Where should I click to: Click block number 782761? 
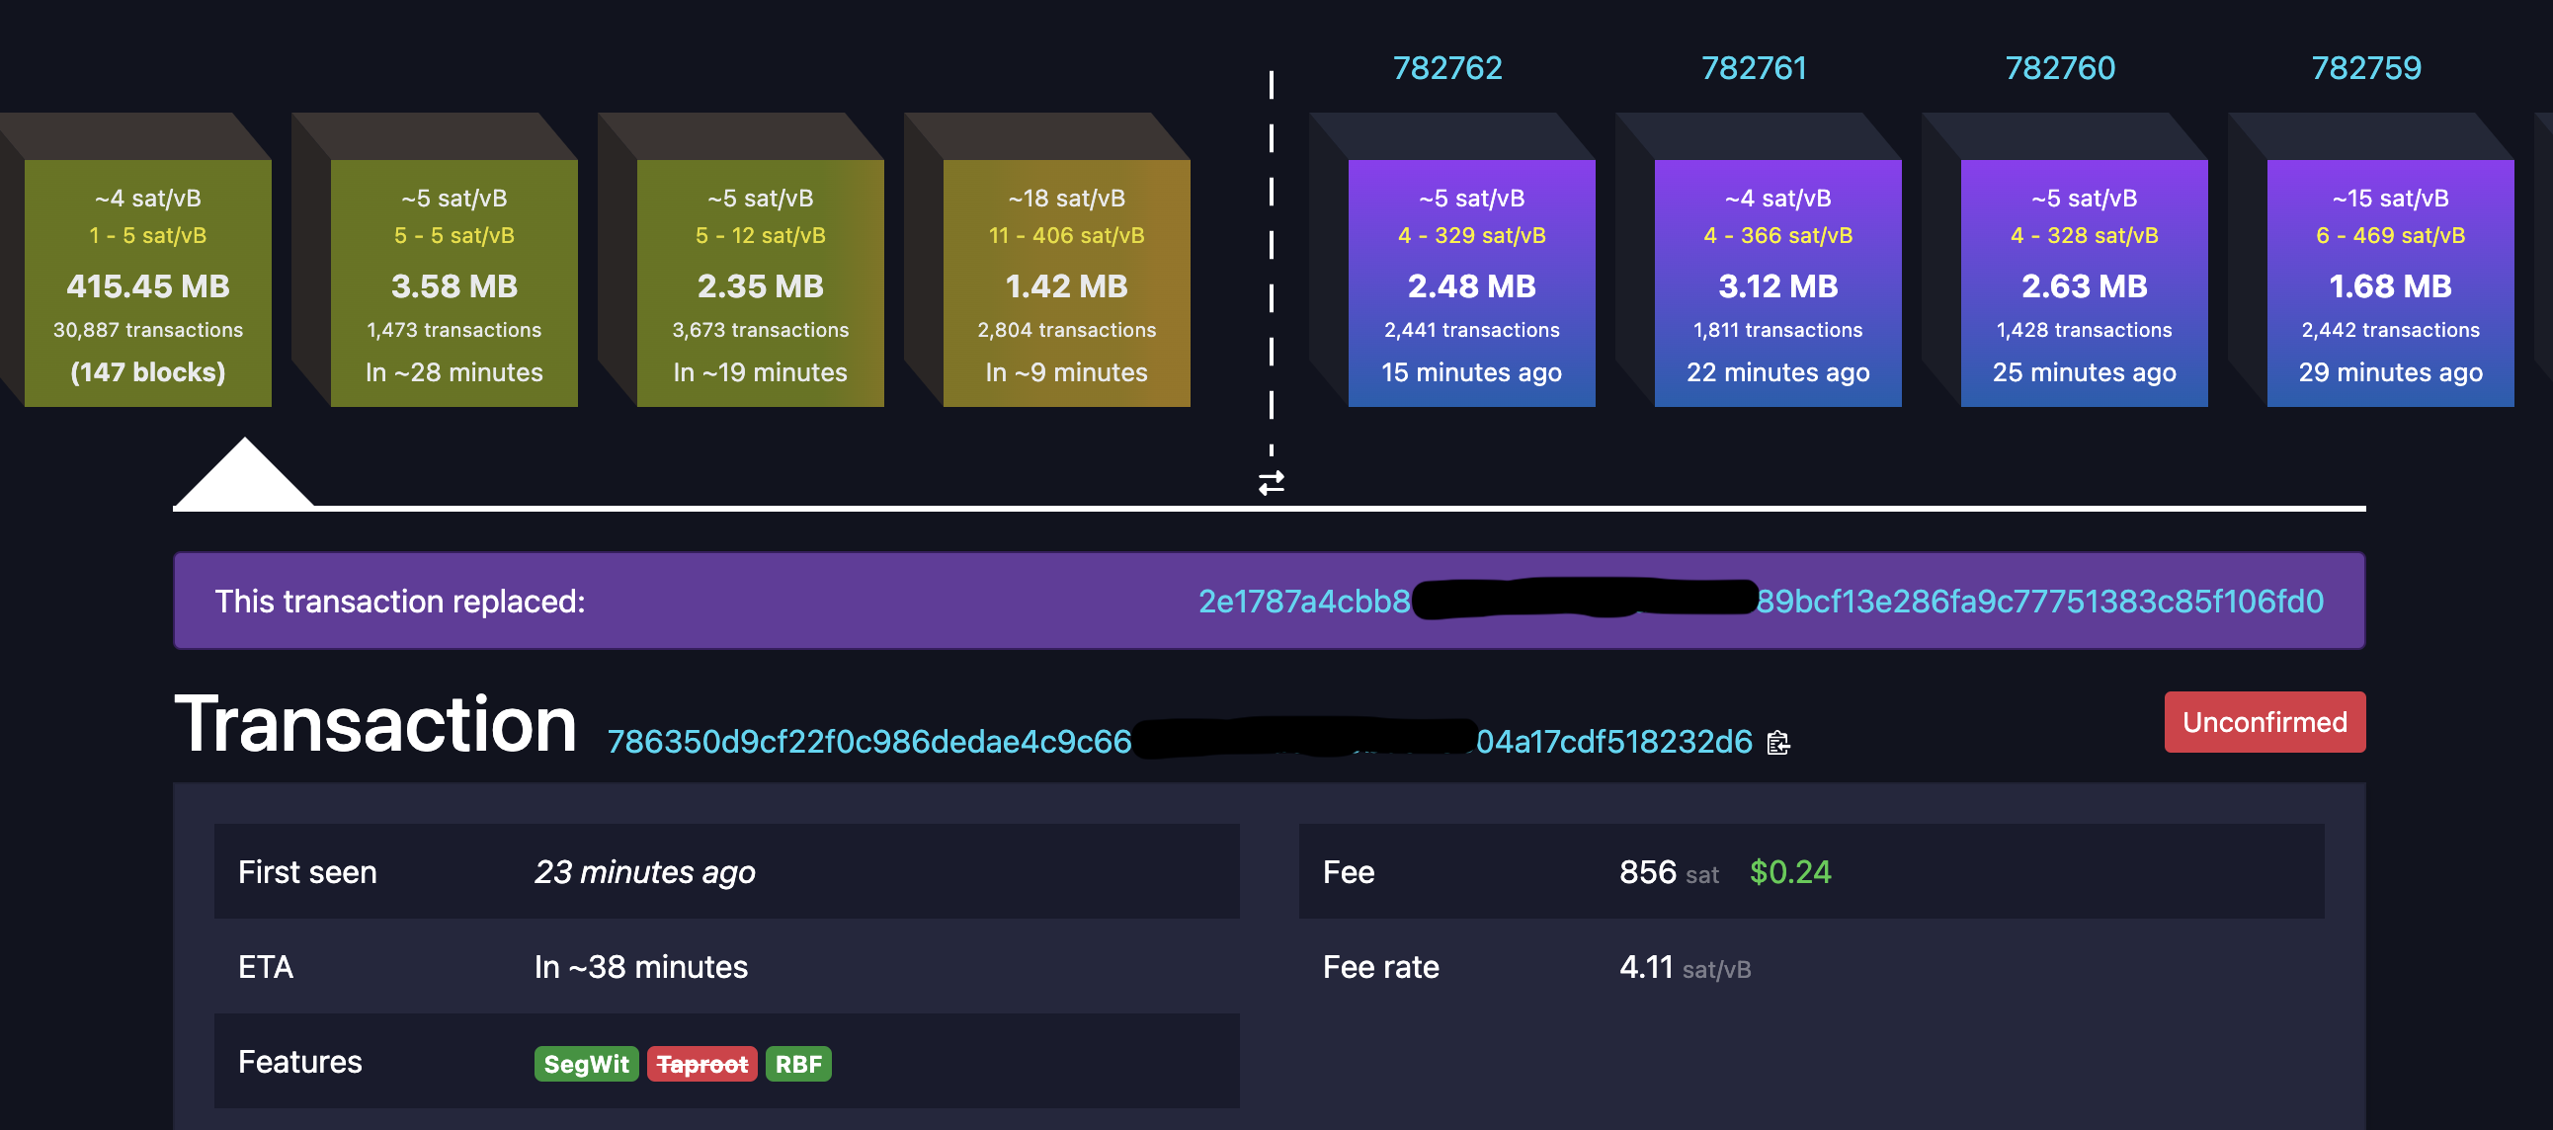tap(1753, 67)
